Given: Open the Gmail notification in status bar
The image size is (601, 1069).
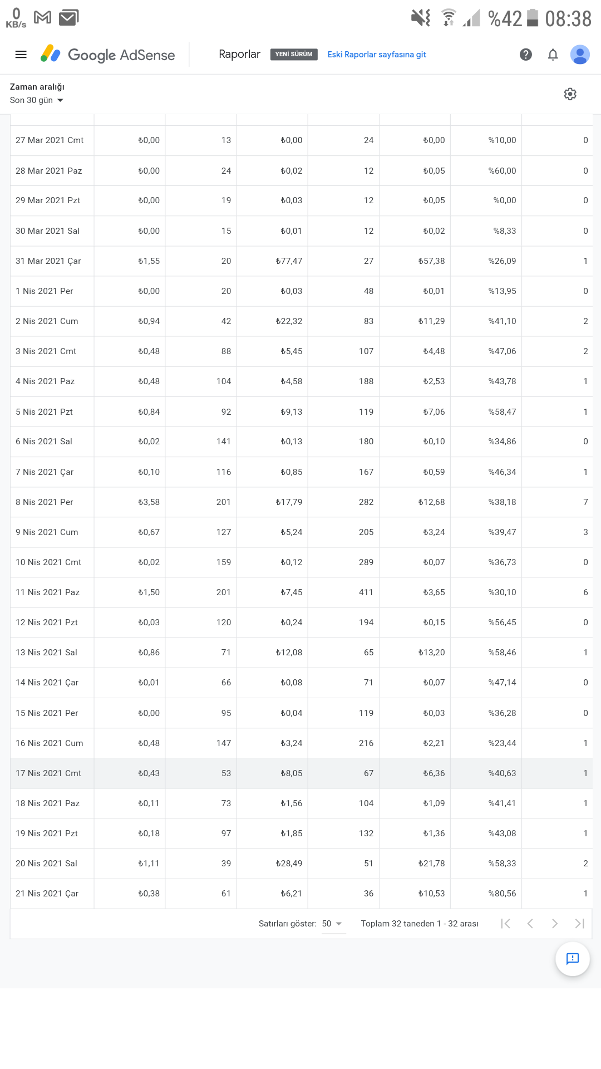Looking at the screenshot, I should (x=43, y=18).
